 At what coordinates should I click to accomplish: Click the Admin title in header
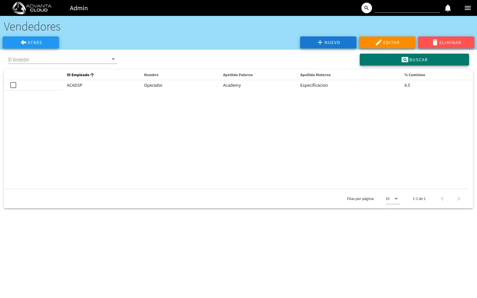[79, 8]
